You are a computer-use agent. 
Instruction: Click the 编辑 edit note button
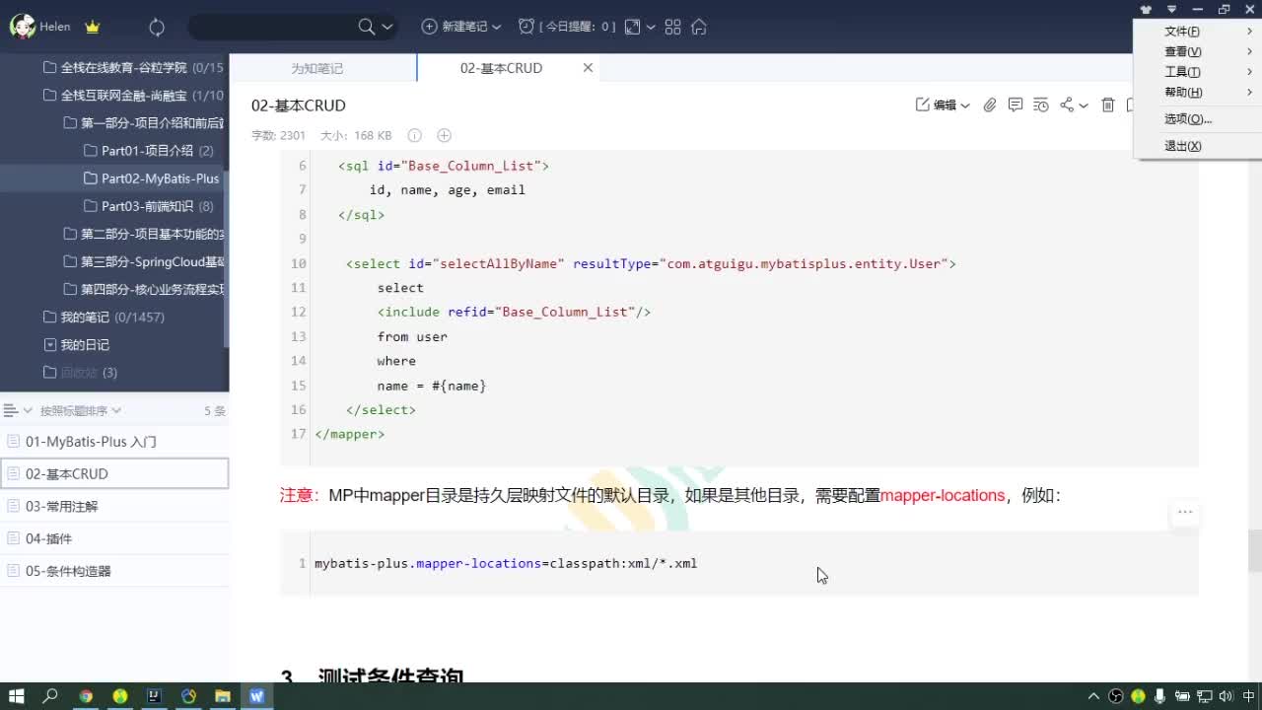point(936,106)
